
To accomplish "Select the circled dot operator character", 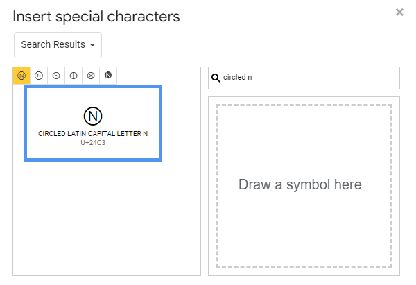I will [56, 76].
